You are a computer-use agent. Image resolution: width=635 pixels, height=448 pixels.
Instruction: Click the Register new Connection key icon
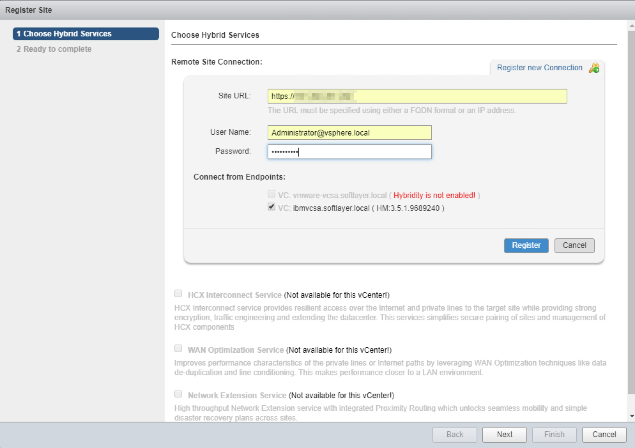click(x=594, y=68)
